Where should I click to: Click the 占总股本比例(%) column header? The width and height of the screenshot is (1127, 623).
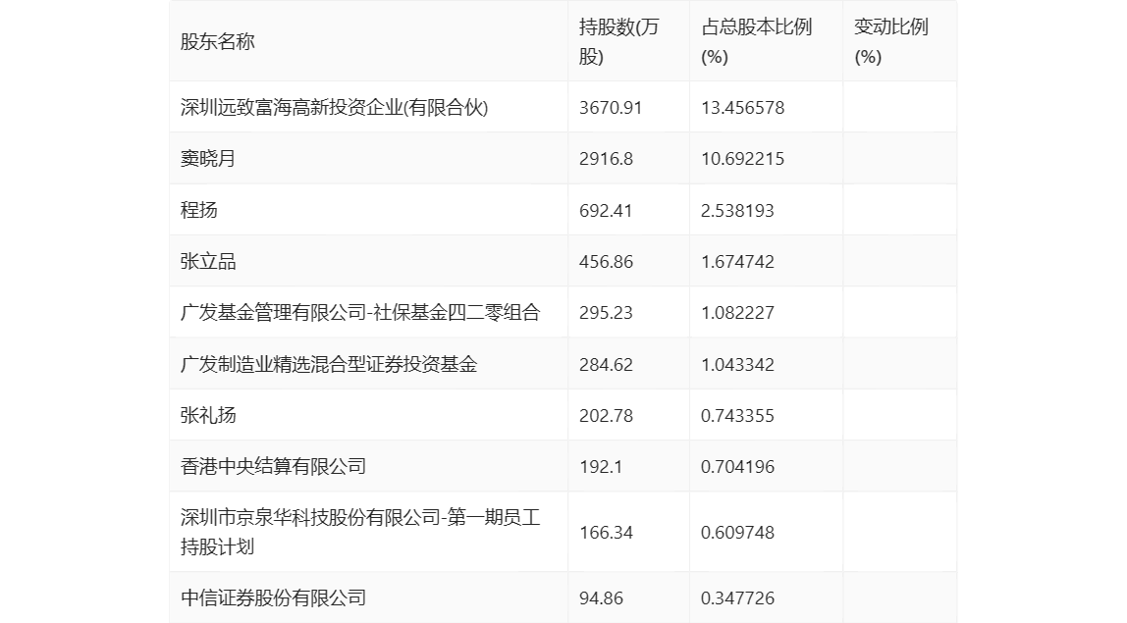point(756,41)
